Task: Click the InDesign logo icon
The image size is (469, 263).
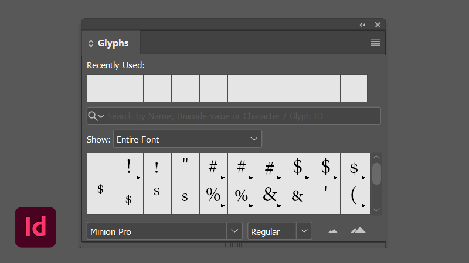Action: coord(36,227)
